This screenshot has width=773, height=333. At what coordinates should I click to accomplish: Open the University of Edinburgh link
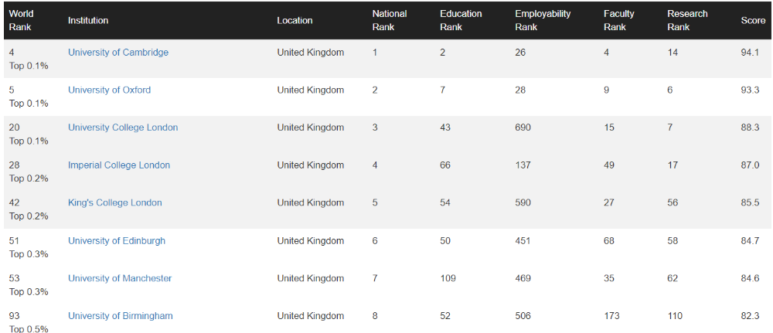pyautogui.click(x=117, y=240)
